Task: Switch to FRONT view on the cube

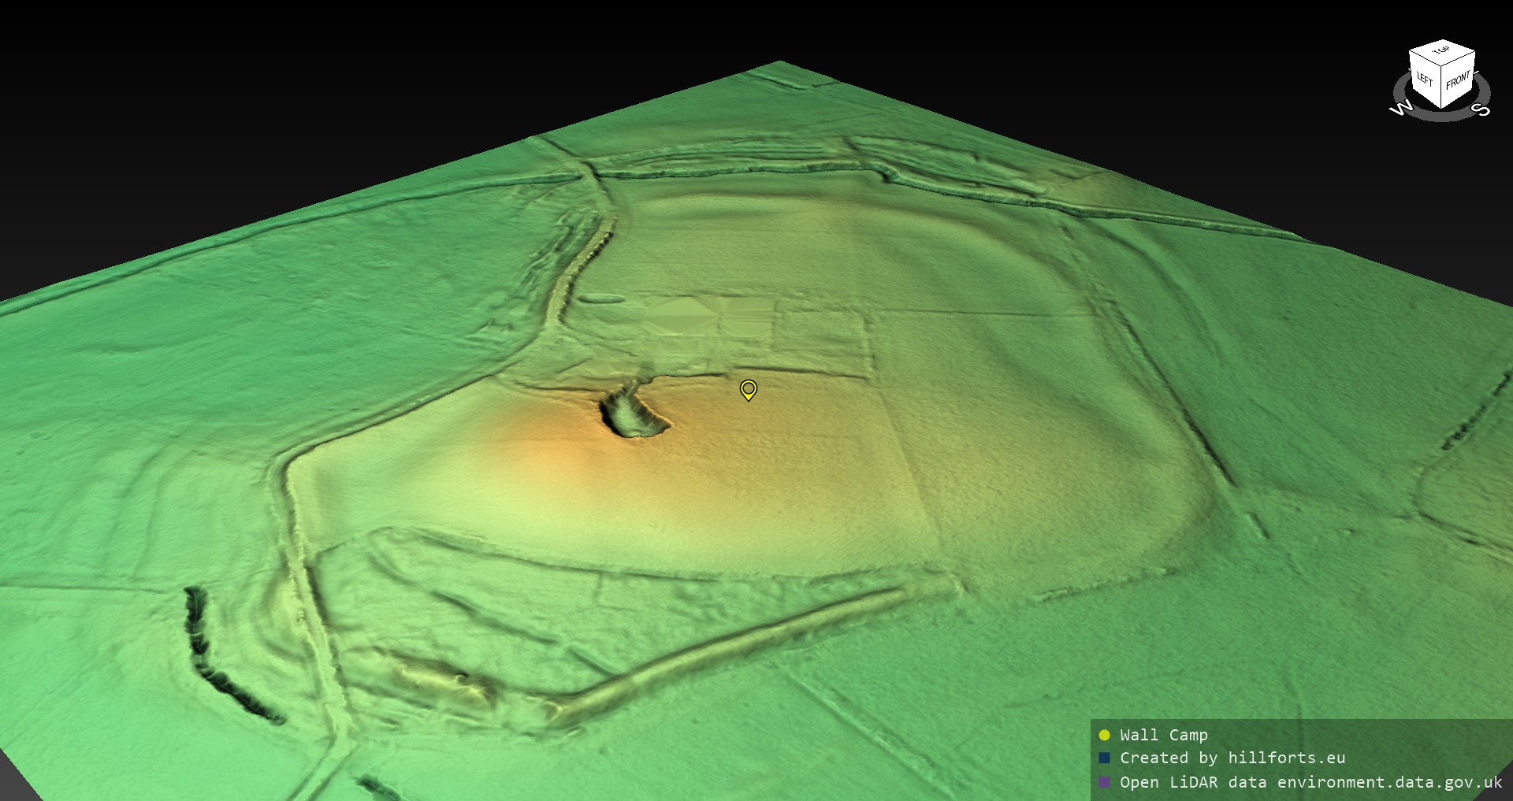Action: [1458, 80]
